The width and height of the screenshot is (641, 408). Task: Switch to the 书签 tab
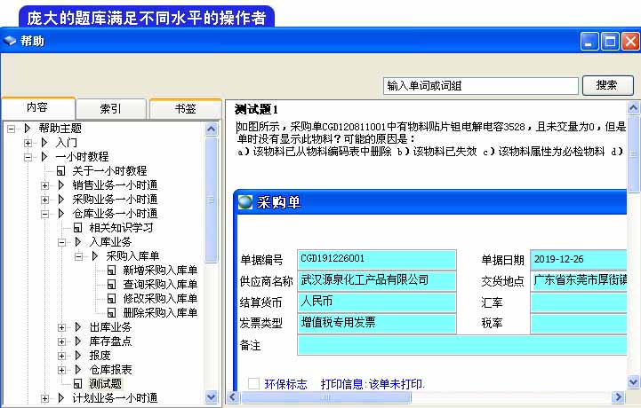coord(185,109)
